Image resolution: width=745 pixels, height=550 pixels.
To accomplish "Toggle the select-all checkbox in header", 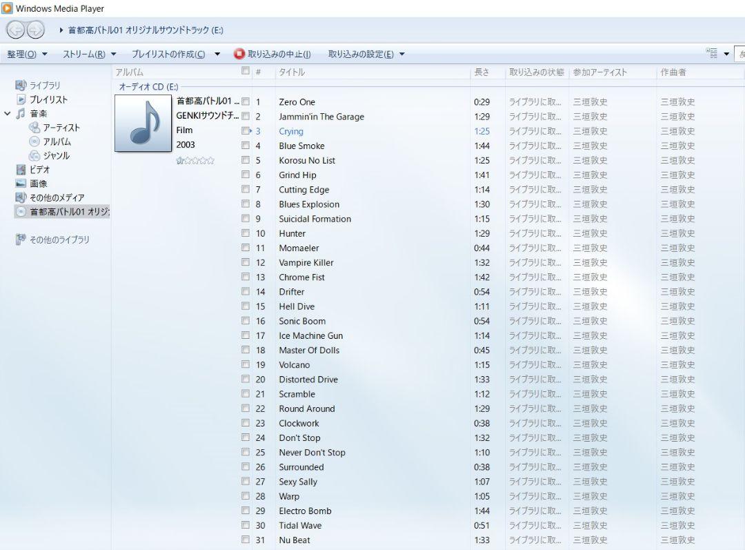I will click(x=245, y=71).
